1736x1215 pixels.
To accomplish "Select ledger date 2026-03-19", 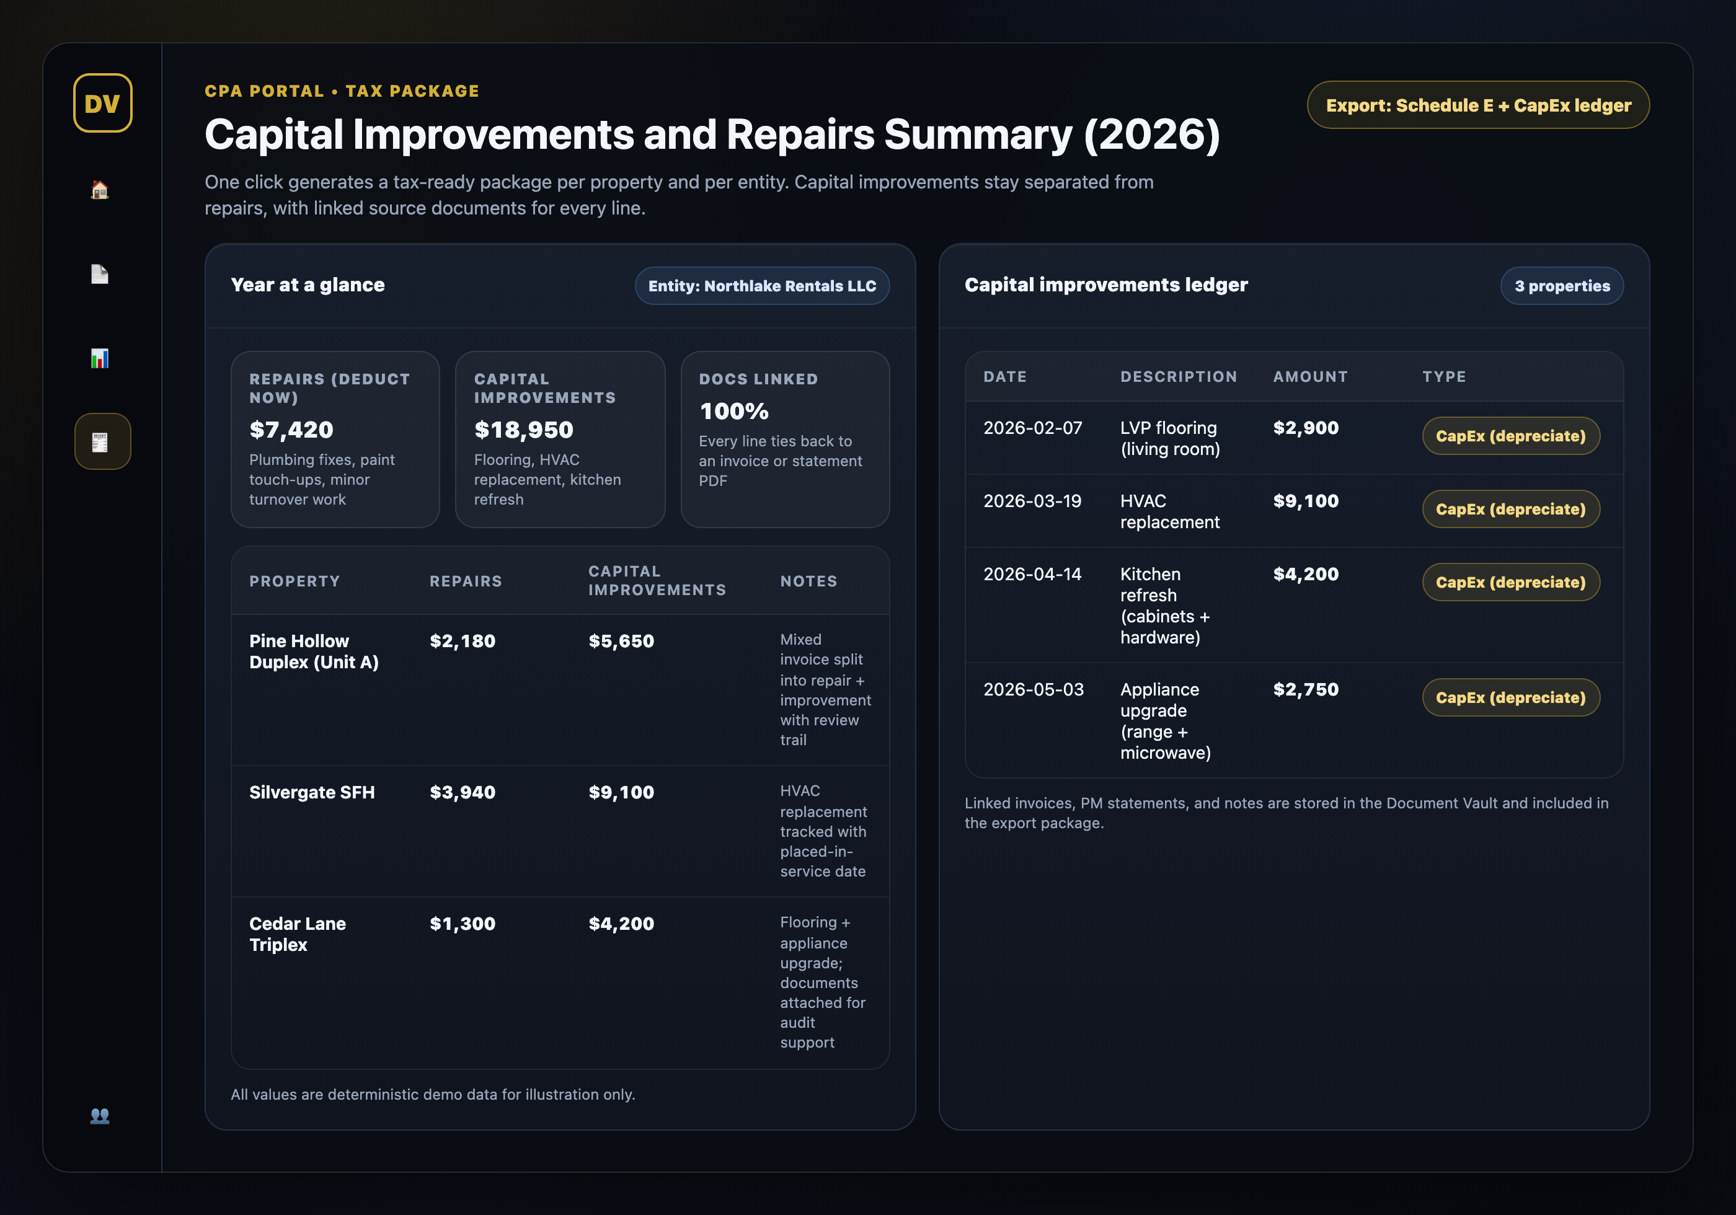I will 1032,501.
